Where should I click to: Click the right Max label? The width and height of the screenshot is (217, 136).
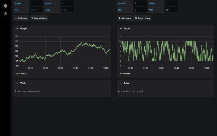coord(151,10)
